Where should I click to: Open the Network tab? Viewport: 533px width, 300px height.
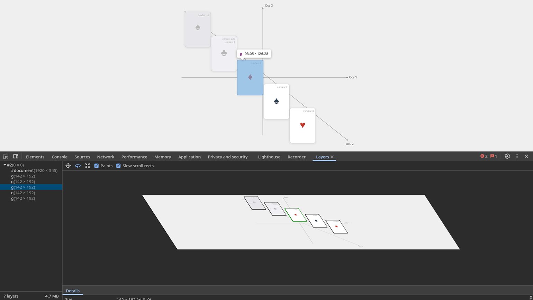click(106, 157)
